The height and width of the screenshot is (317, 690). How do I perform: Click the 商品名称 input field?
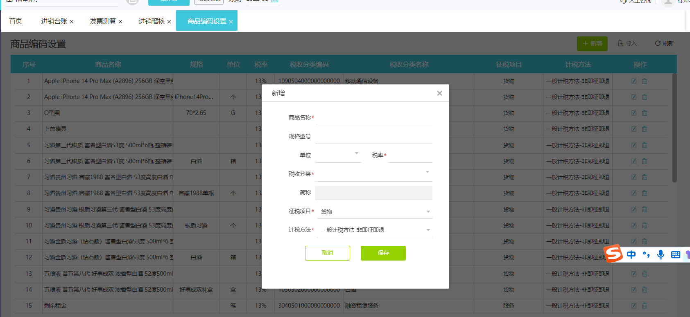click(373, 117)
